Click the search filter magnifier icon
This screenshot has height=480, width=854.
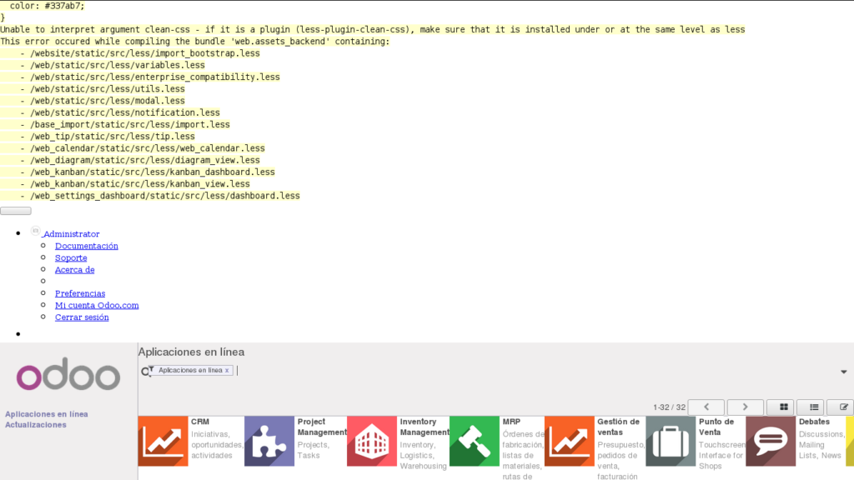tap(147, 371)
